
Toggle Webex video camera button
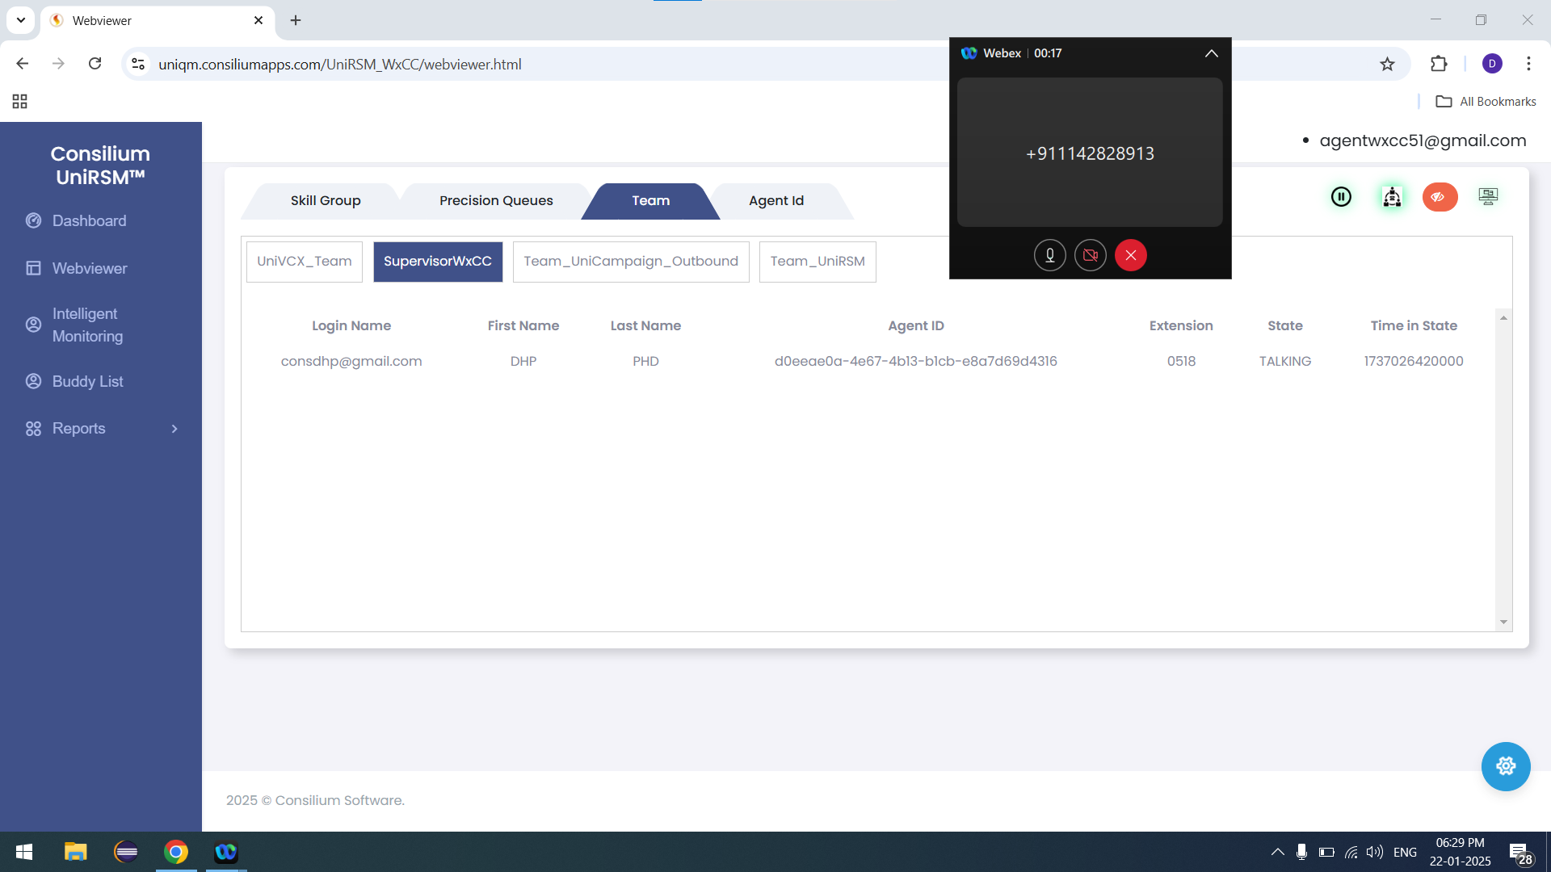pyautogui.click(x=1090, y=255)
